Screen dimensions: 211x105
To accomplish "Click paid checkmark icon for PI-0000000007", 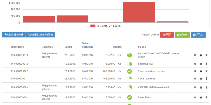I will (x=129, y=71).
